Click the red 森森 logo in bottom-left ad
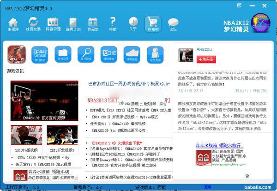This screenshot has width=277, height=191. tap(20, 176)
